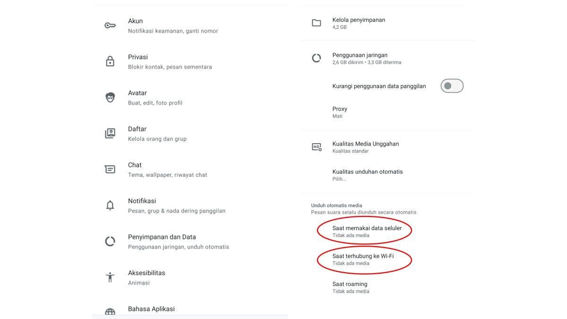Click the chat bubble icon next to Chat
567x319 pixels.
110,169
